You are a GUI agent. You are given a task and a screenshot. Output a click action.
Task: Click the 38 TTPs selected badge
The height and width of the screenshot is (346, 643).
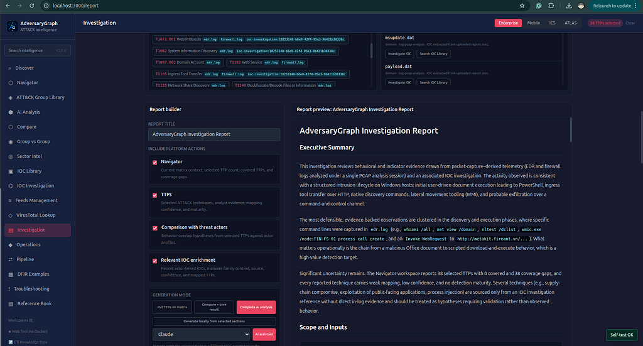point(605,23)
